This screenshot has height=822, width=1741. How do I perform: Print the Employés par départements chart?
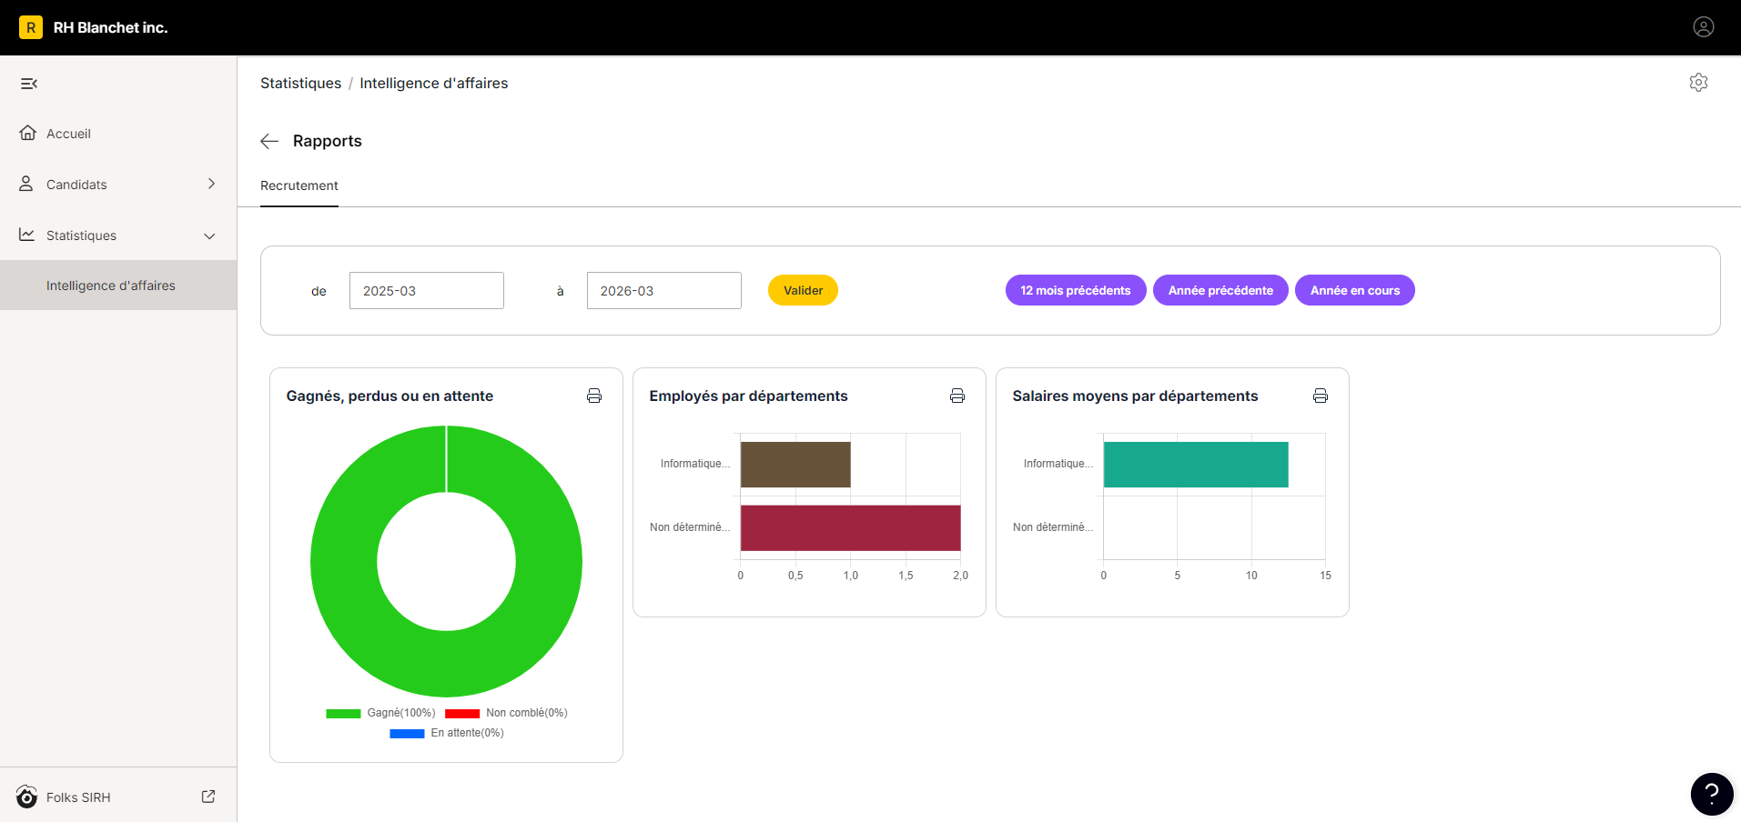click(957, 396)
